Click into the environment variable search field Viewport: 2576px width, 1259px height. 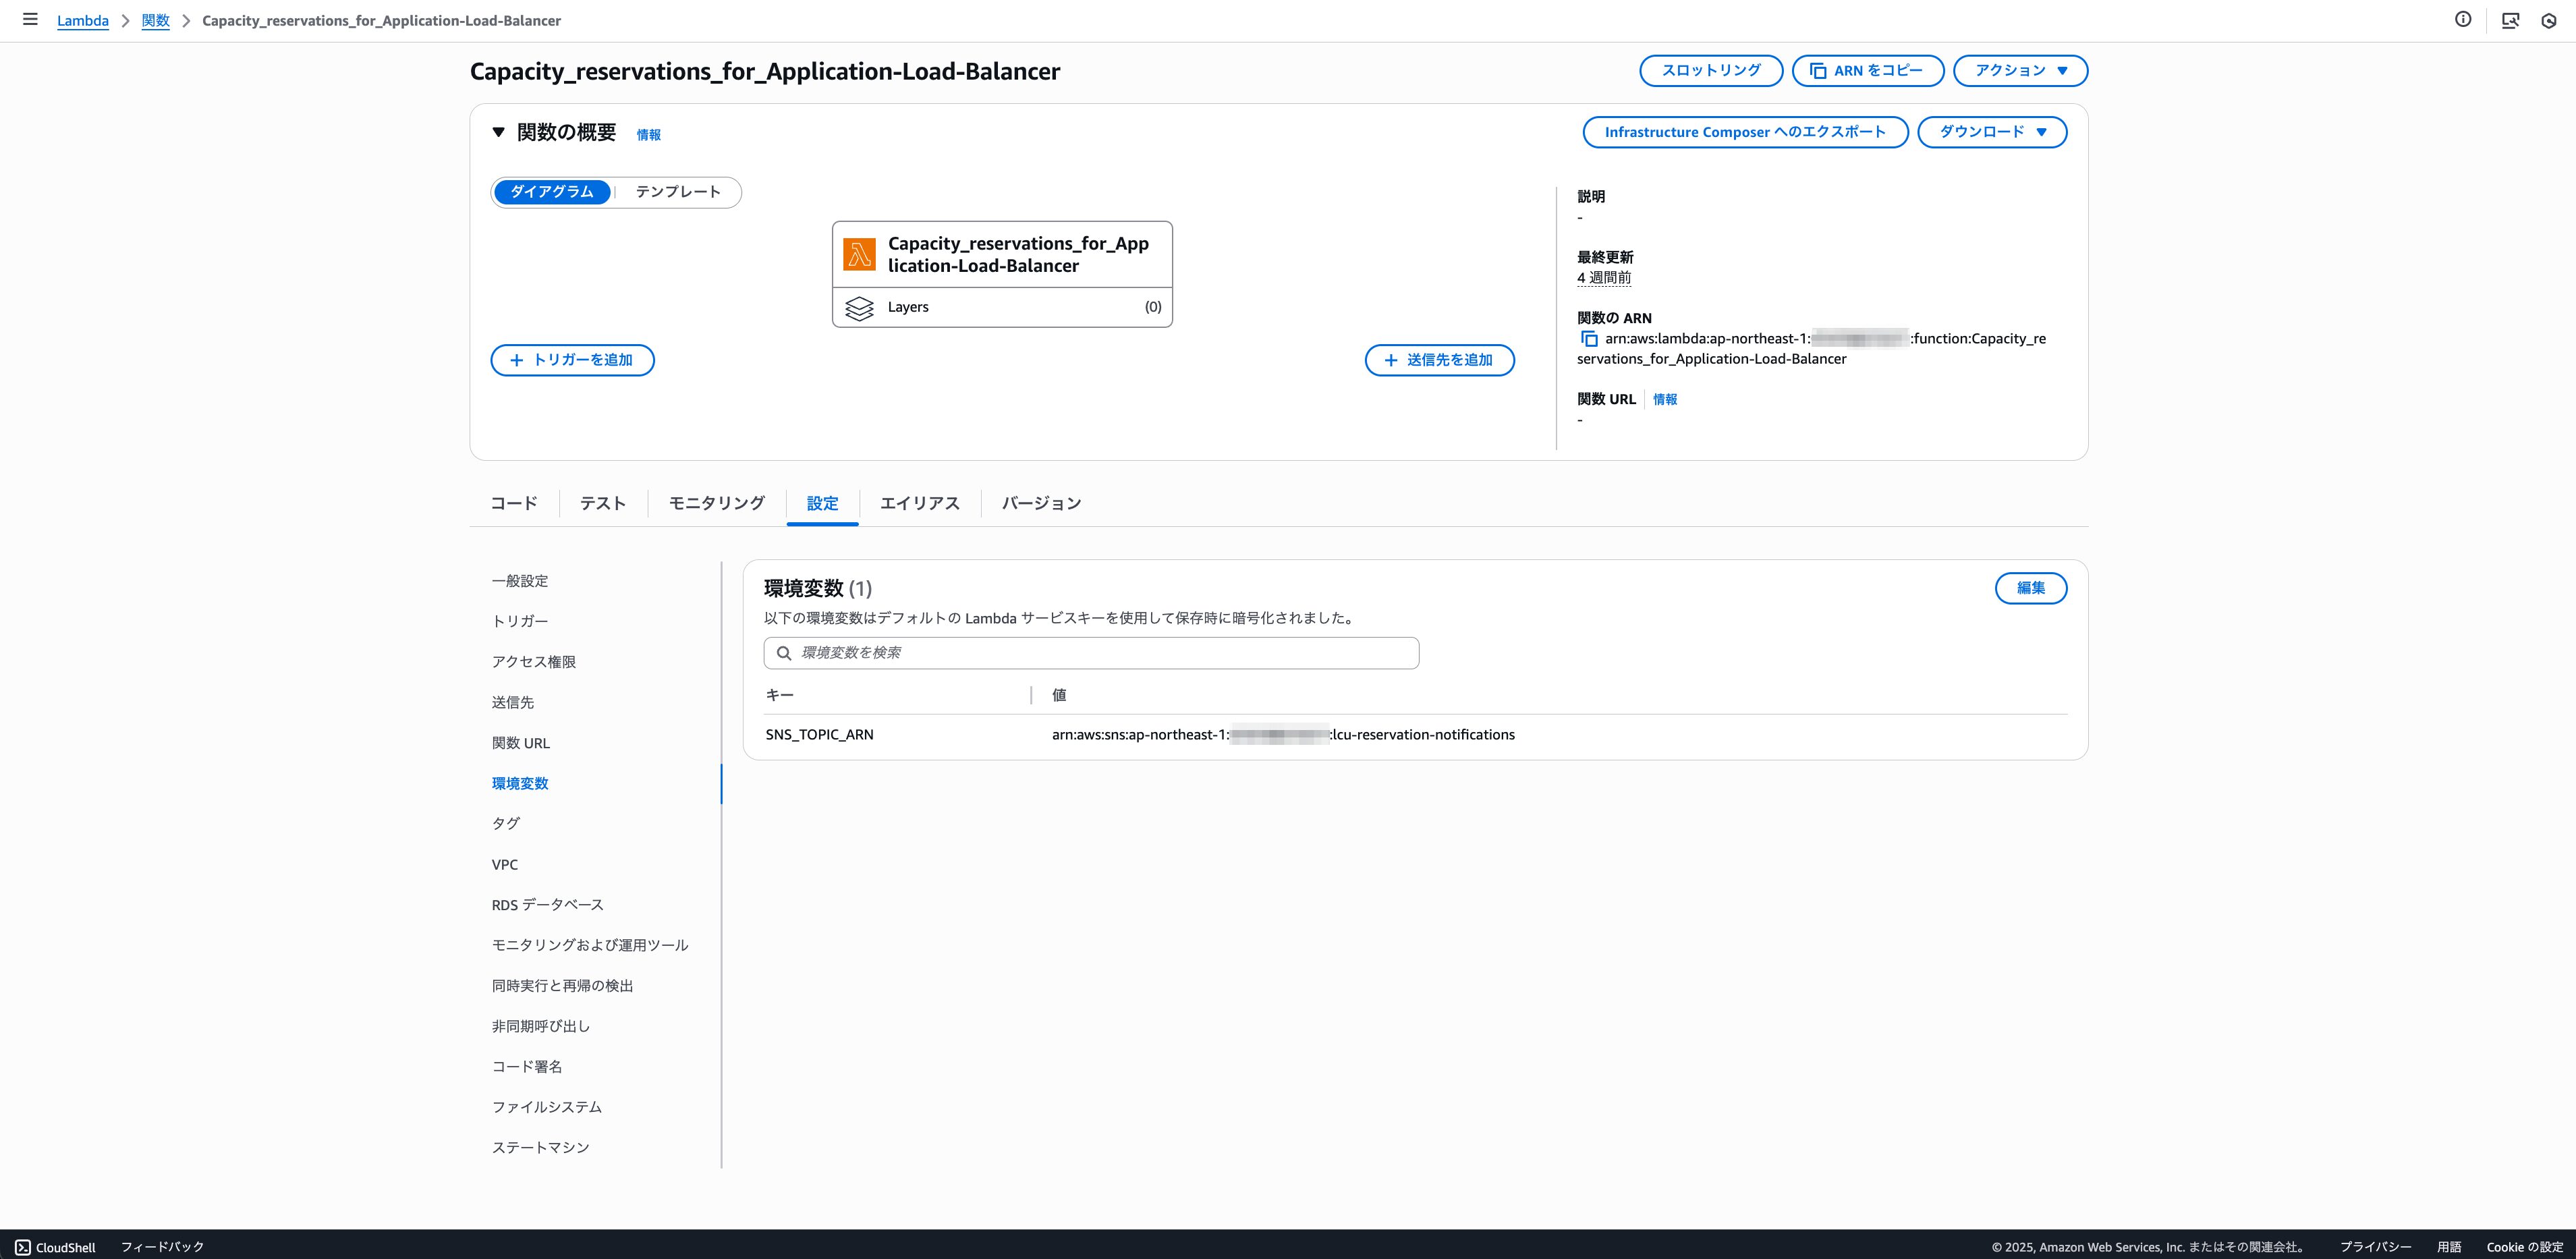pyautogui.click(x=1091, y=653)
